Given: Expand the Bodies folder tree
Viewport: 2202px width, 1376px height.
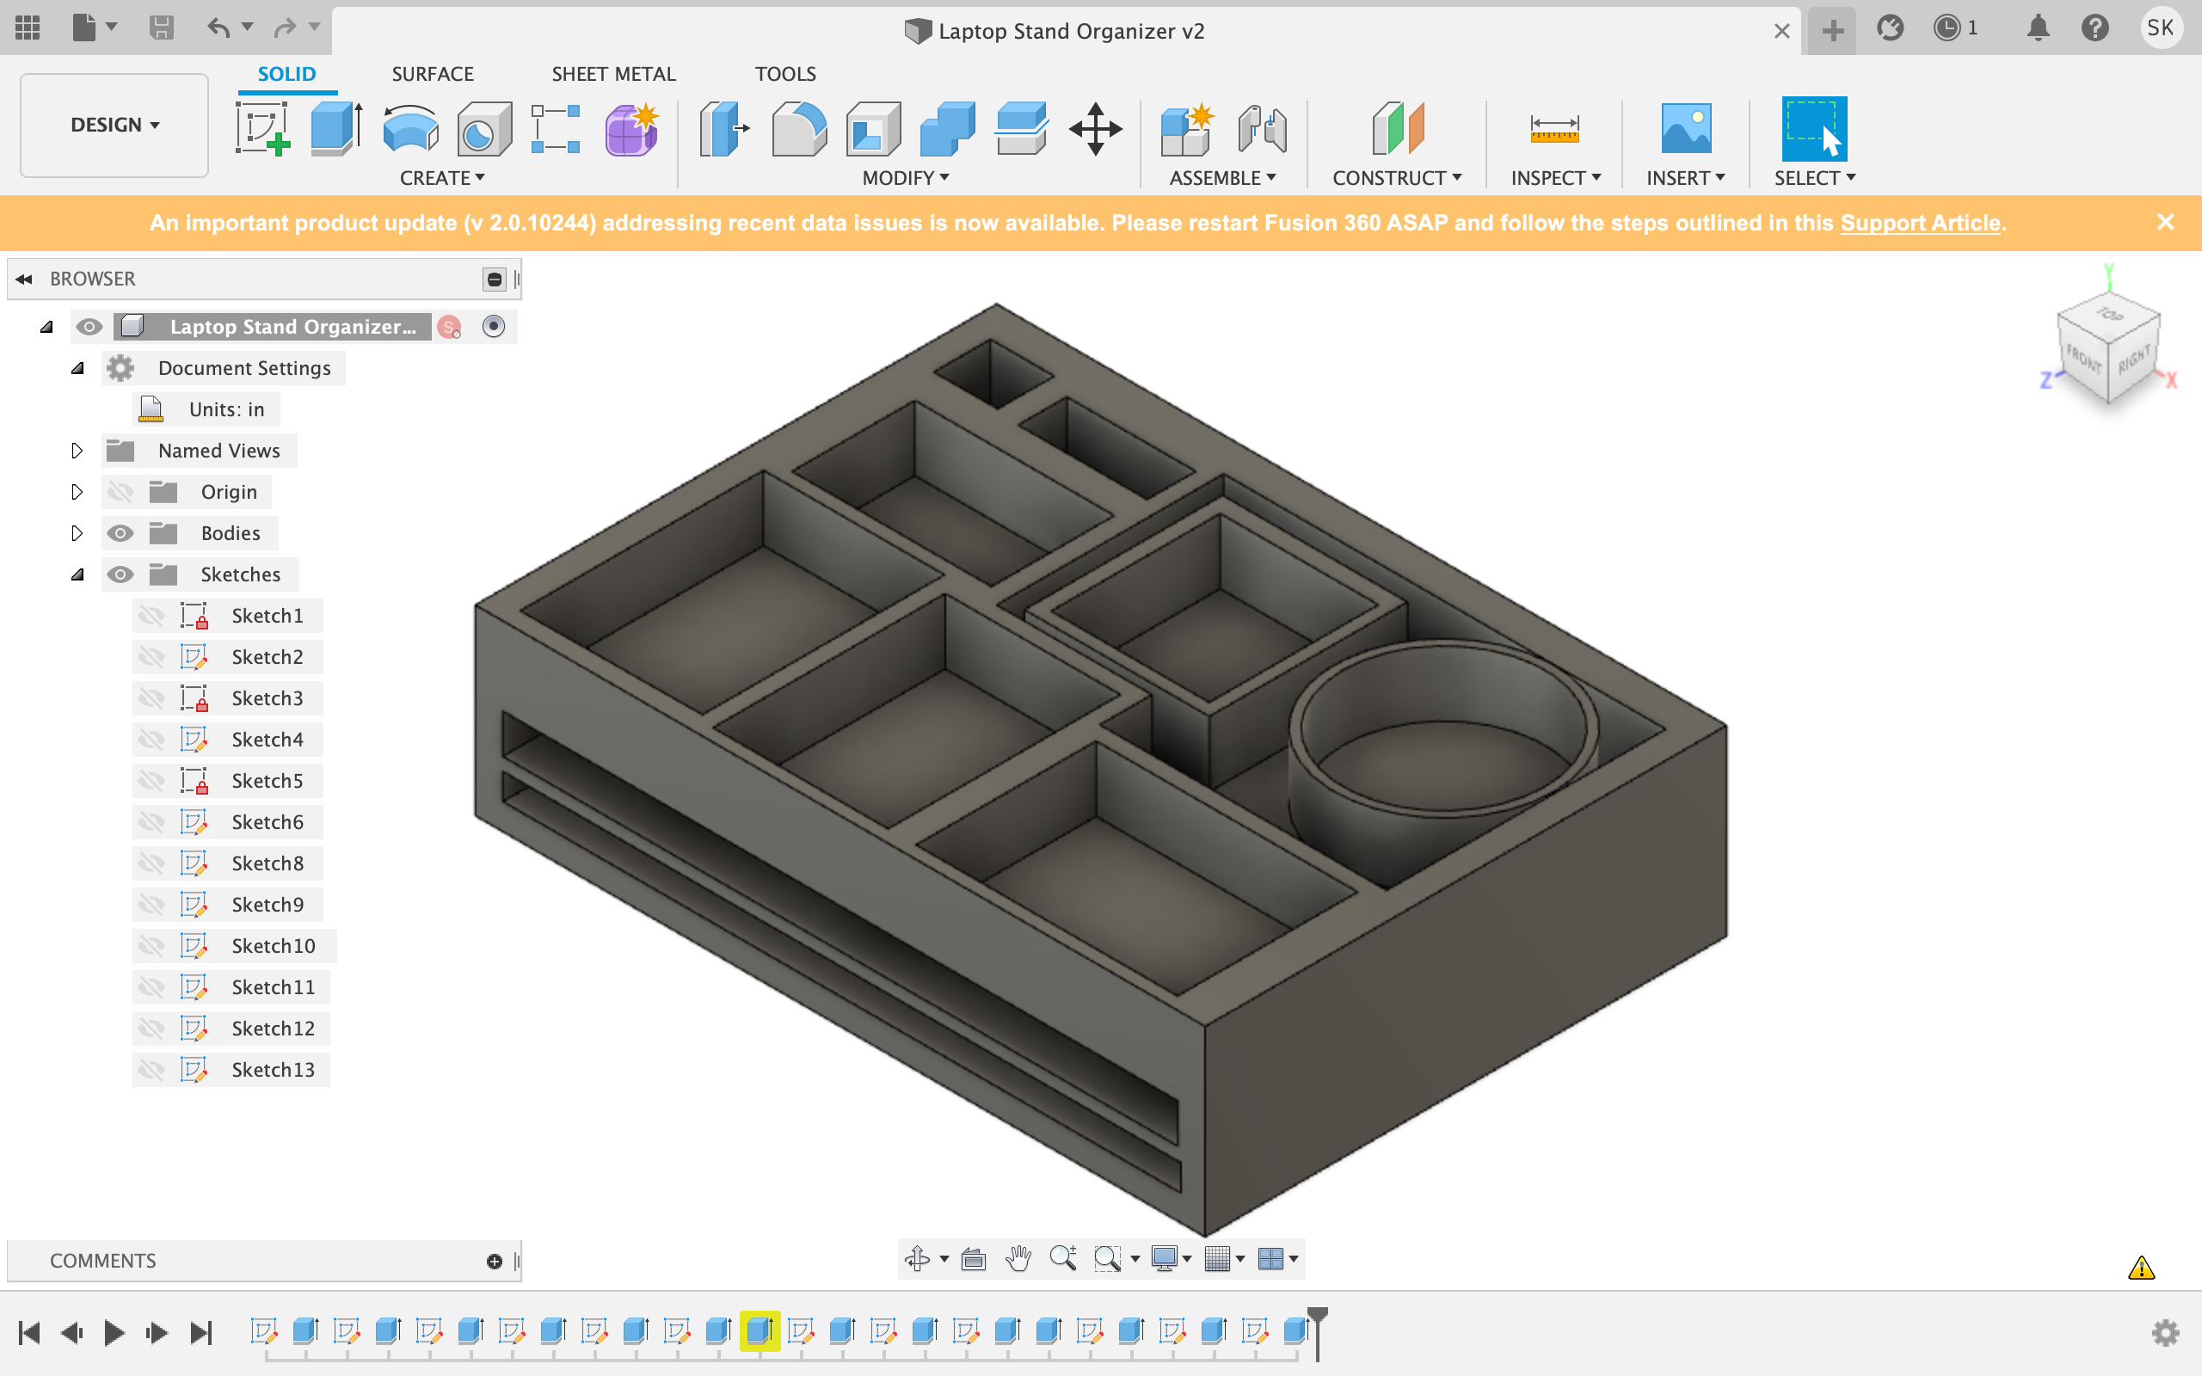Looking at the screenshot, I should (x=76, y=532).
